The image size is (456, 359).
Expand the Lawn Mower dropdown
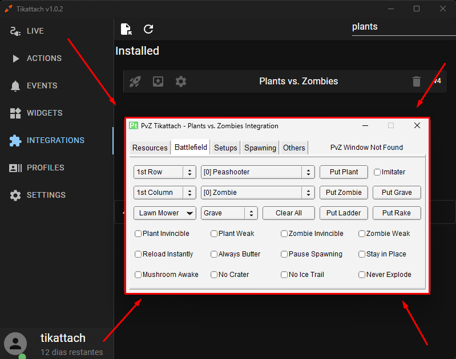pyautogui.click(x=165, y=213)
